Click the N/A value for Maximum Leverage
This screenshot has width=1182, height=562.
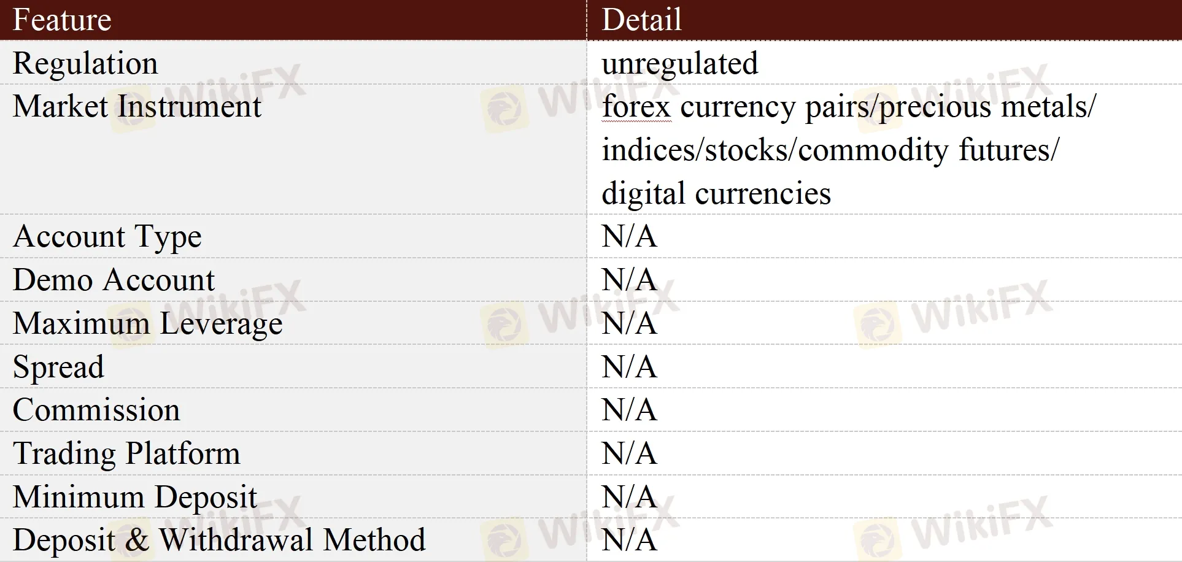click(x=629, y=323)
